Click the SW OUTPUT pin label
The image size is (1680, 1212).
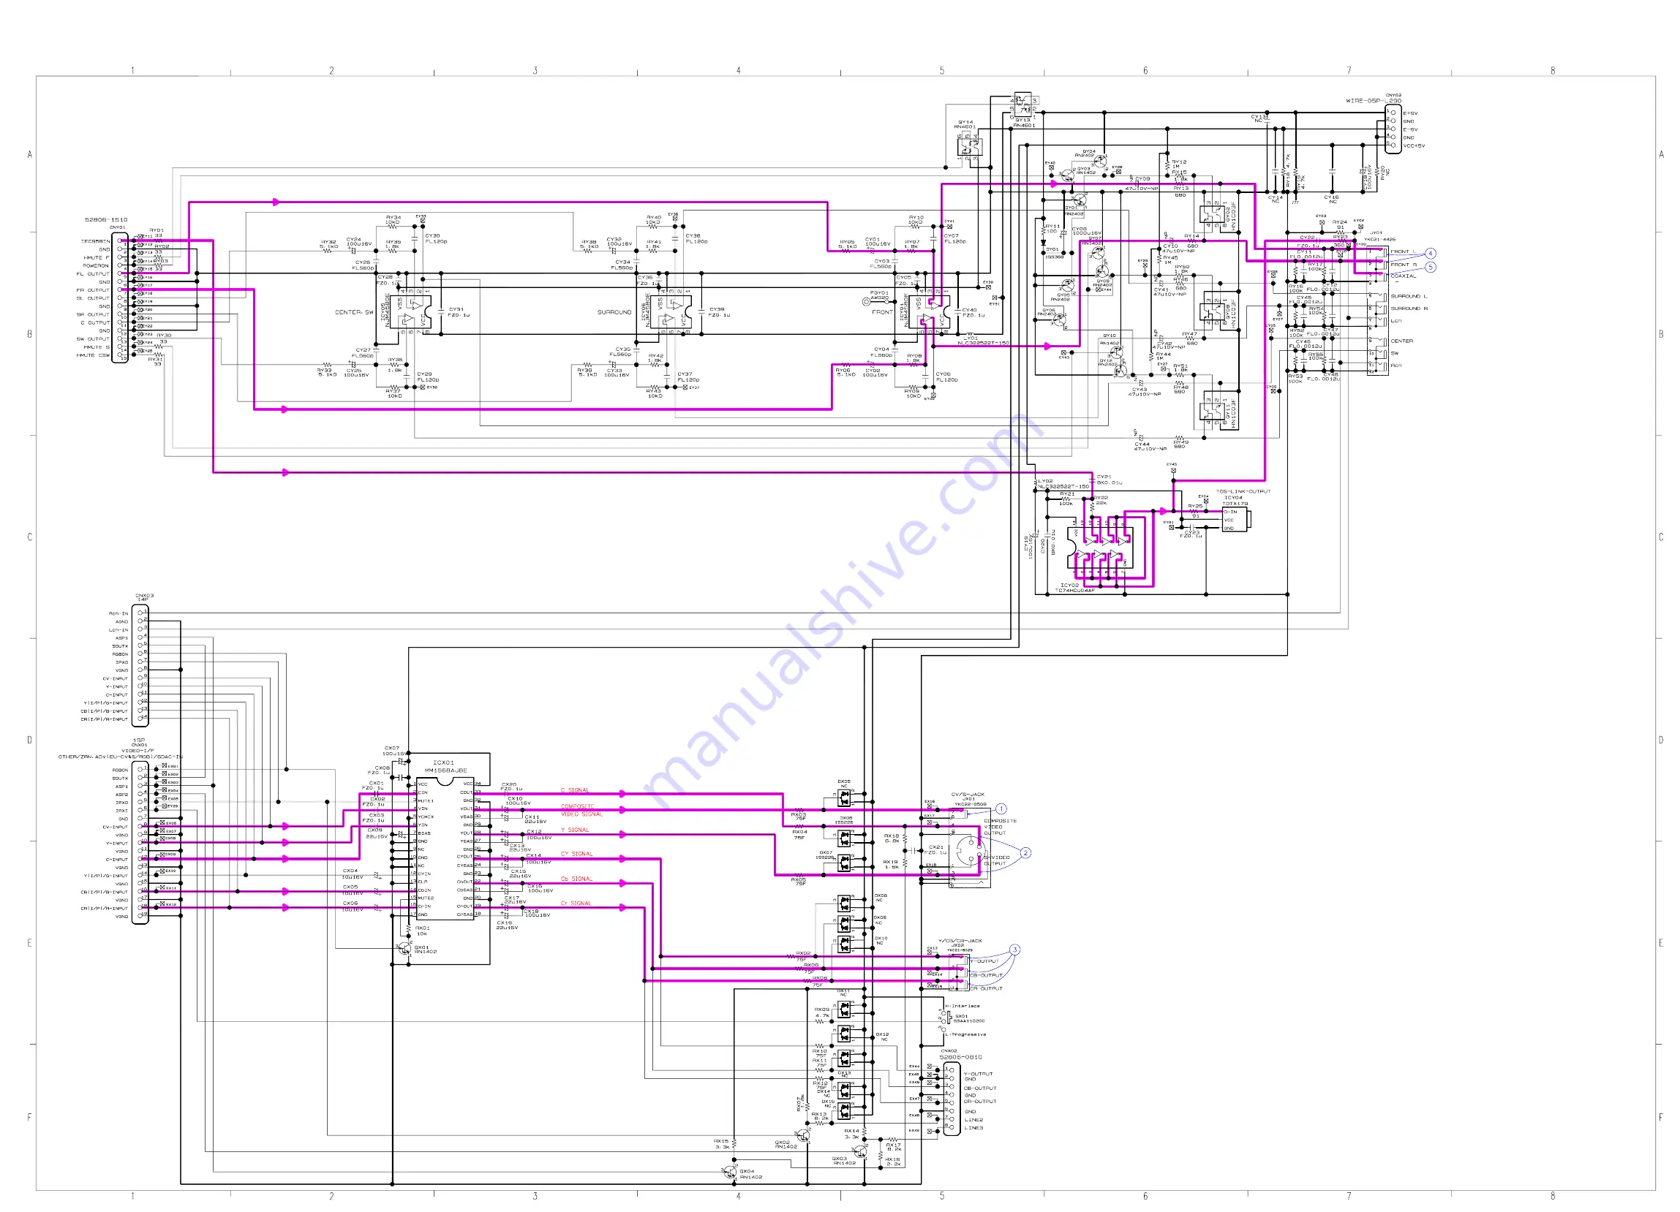[93, 338]
